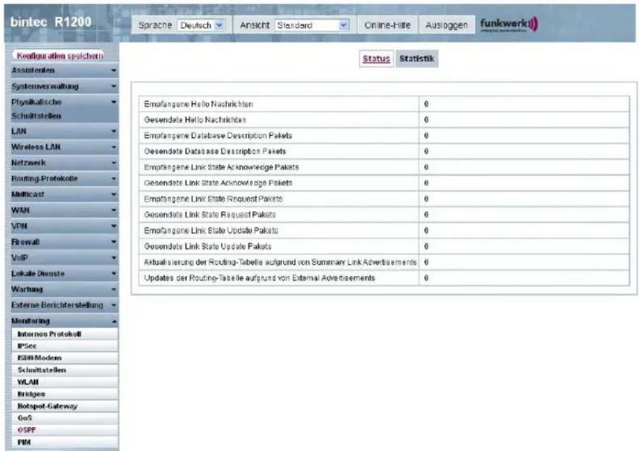Open the WLAN monitoring item
The height and width of the screenshot is (451, 639).
[65, 382]
